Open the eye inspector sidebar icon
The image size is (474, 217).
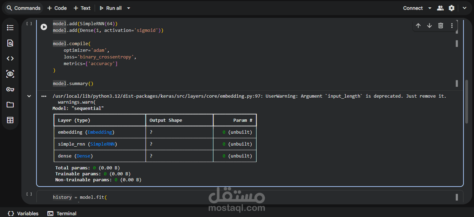10,74
